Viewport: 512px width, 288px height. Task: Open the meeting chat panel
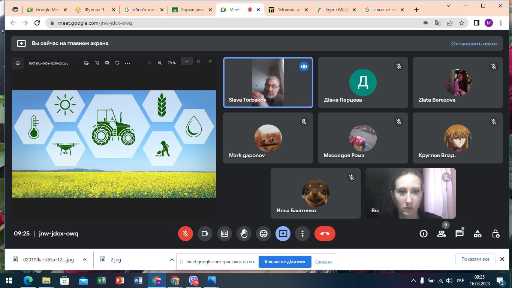coord(459,234)
